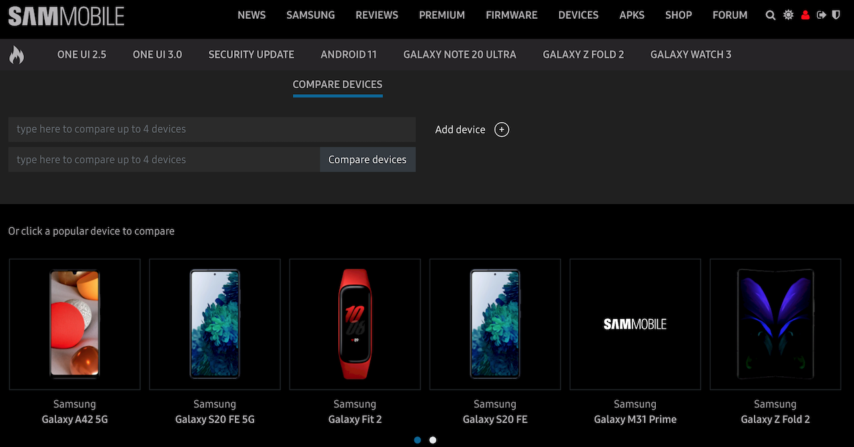The image size is (854, 447).
Task: Open the site search magnifier icon
Action: coord(771,15)
